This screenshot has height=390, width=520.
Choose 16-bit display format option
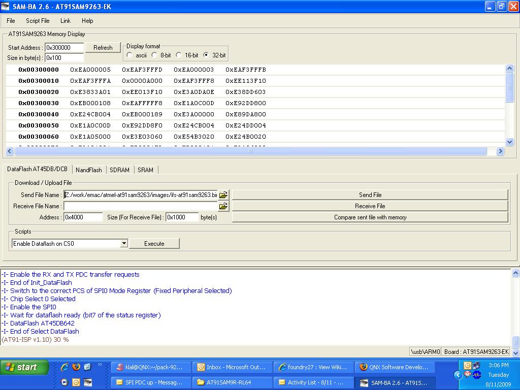pyautogui.click(x=179, y=55)
